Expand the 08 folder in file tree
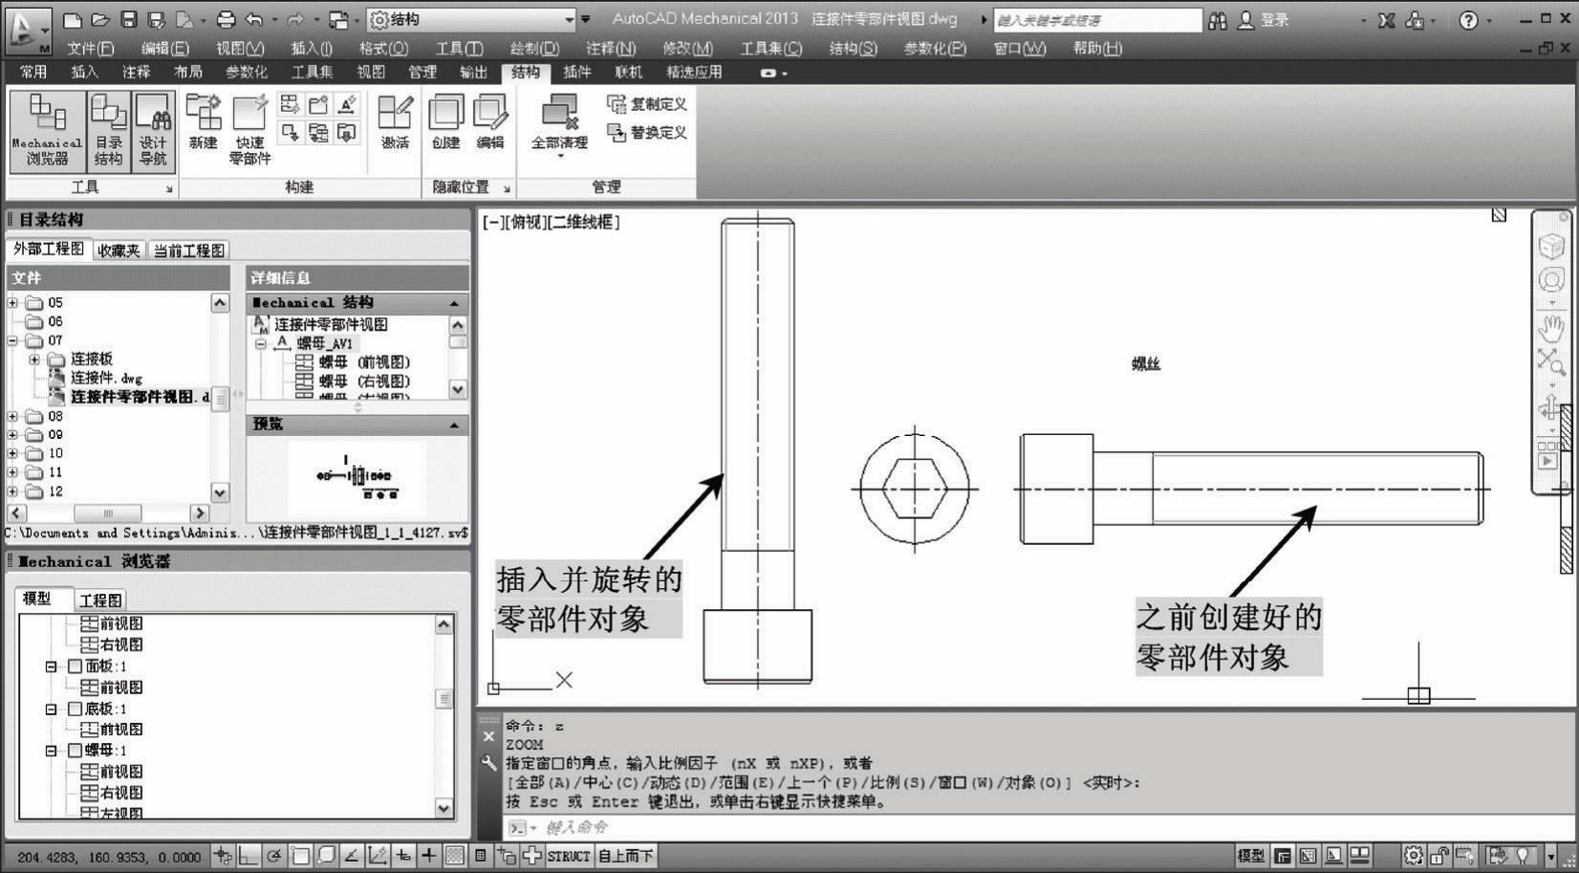The height and width of the screenshot is (873, 1579). click(x=13, y=416)
